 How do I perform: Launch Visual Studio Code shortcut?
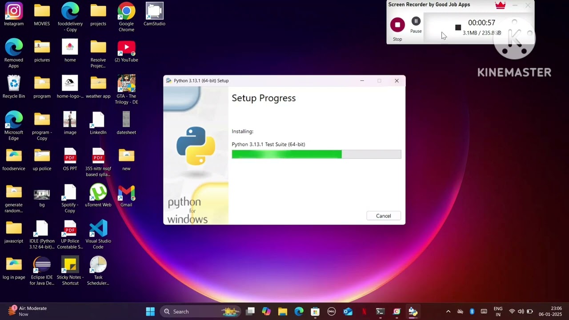coord(98,235)
